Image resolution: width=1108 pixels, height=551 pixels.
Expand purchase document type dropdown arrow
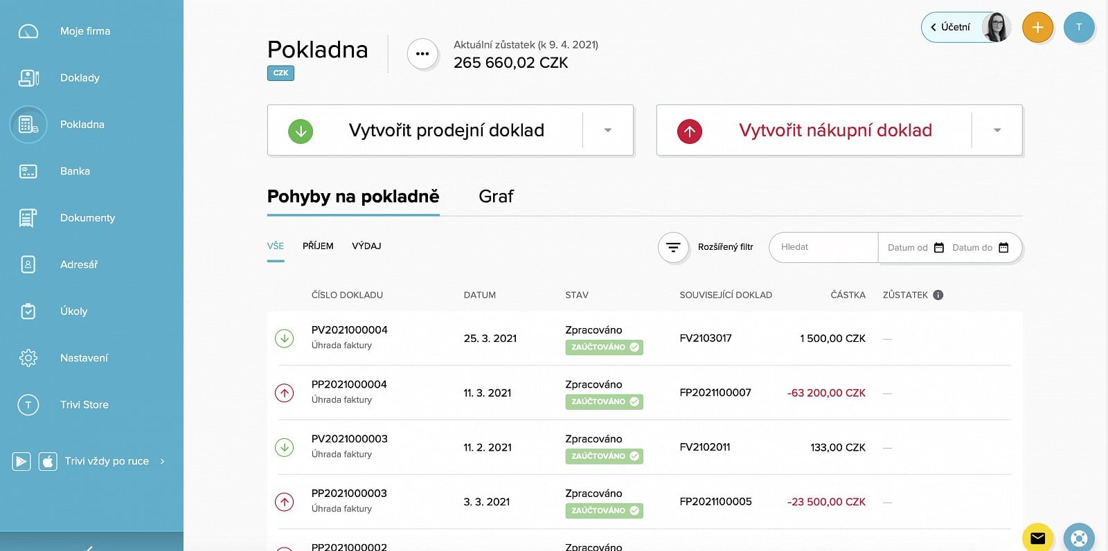997,130
